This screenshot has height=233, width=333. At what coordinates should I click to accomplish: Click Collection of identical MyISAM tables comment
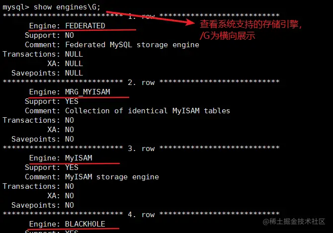pyautogui.click(x=148, y=111)
